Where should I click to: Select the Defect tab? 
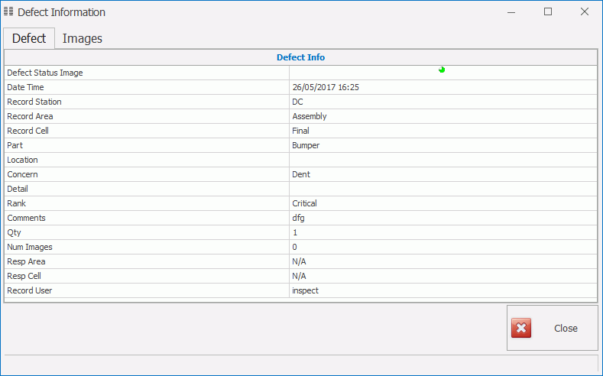29,38
